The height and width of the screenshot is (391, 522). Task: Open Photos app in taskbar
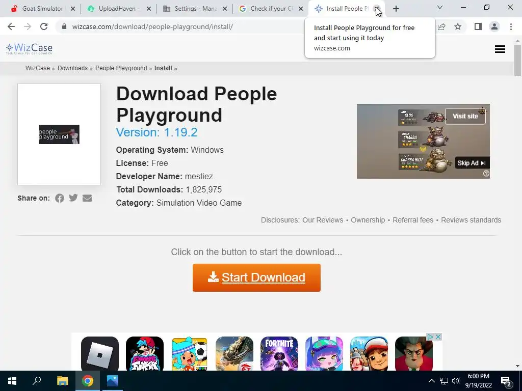pos(113,381)
